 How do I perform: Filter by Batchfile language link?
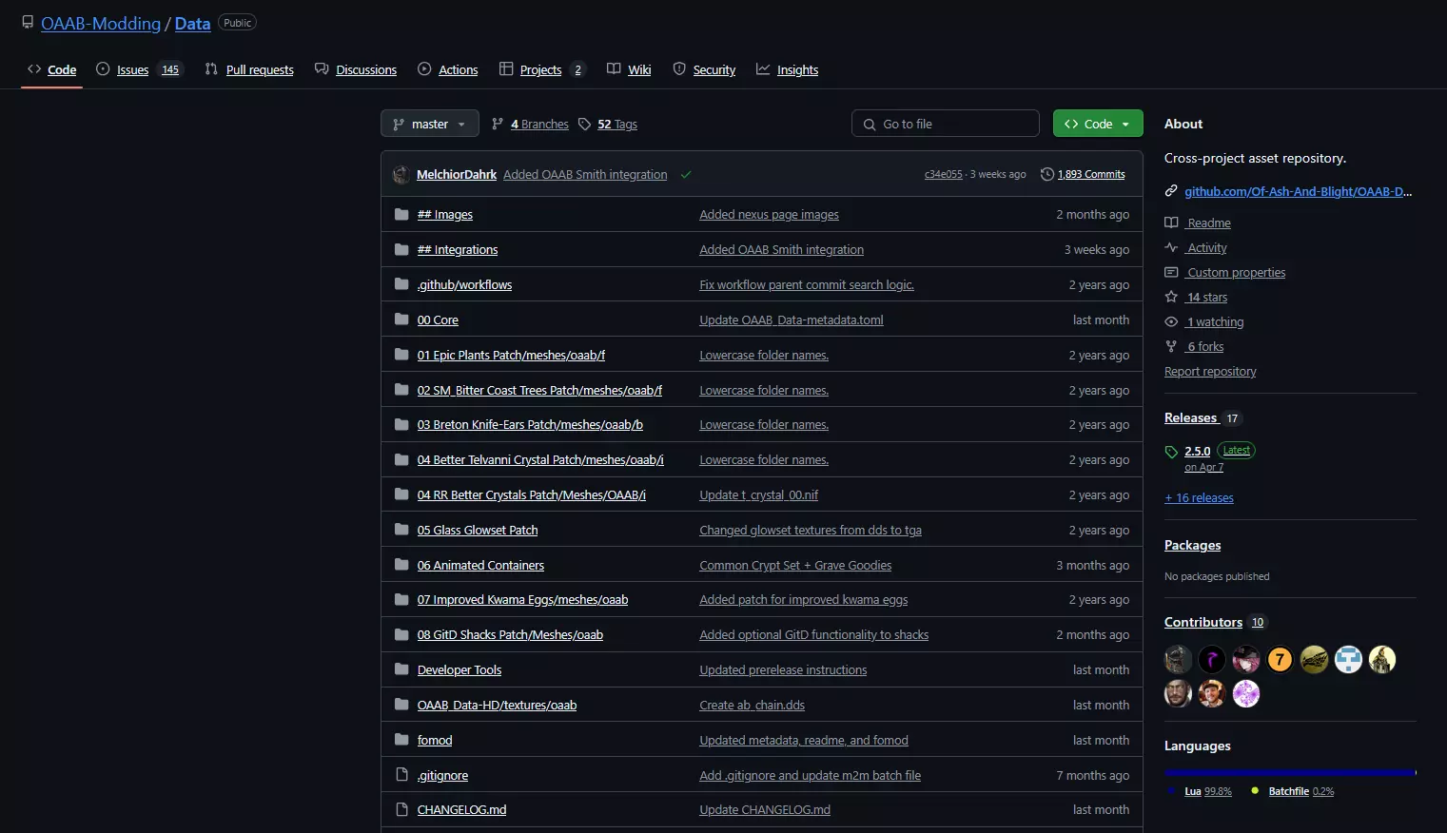coord(1300,791)
